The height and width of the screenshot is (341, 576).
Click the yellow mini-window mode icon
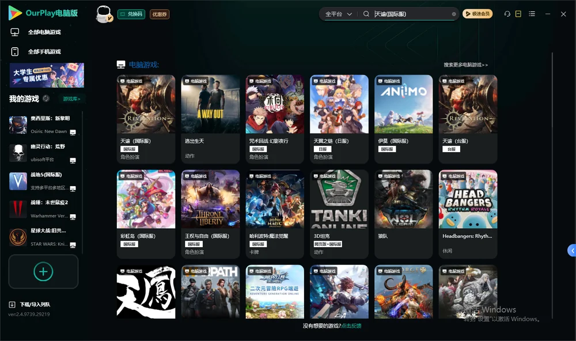coord(518,14)
